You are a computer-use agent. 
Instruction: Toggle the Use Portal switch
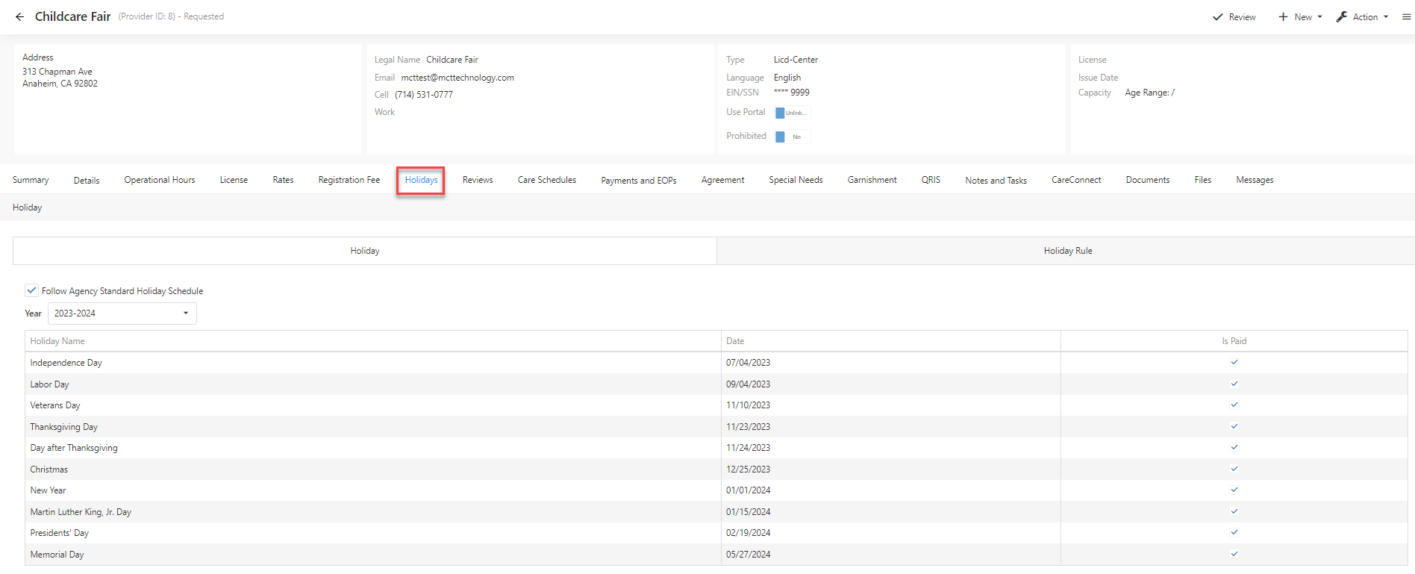[x=793, y=113]
